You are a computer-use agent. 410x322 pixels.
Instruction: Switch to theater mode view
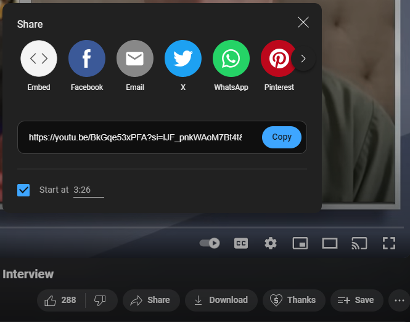click(x=330, y=243)
